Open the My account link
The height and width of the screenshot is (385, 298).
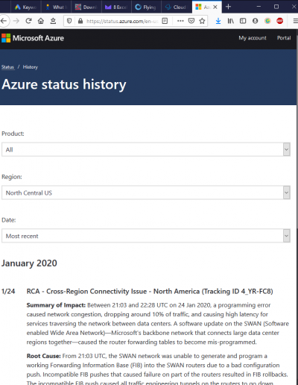(253, 38)
